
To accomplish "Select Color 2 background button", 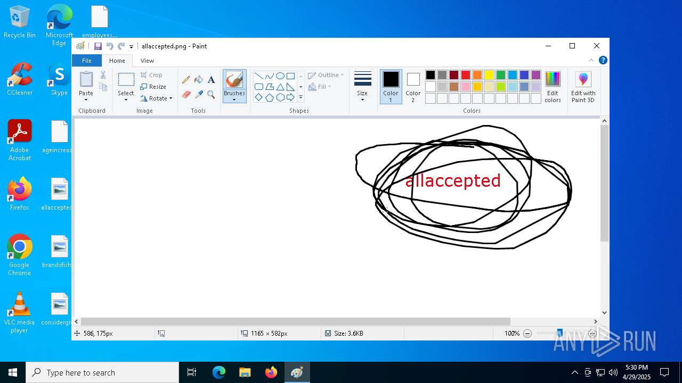I will 413,87.
